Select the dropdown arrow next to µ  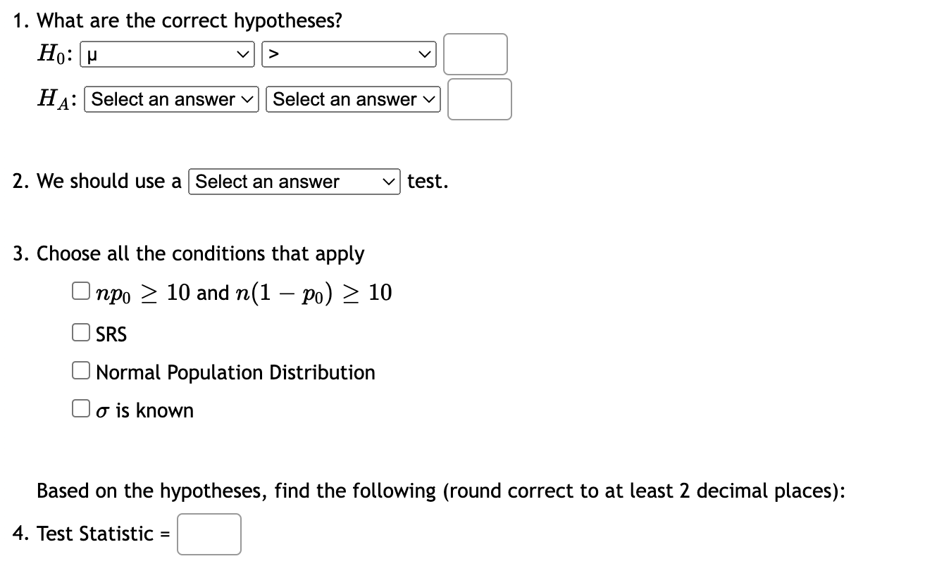point(244,53)
